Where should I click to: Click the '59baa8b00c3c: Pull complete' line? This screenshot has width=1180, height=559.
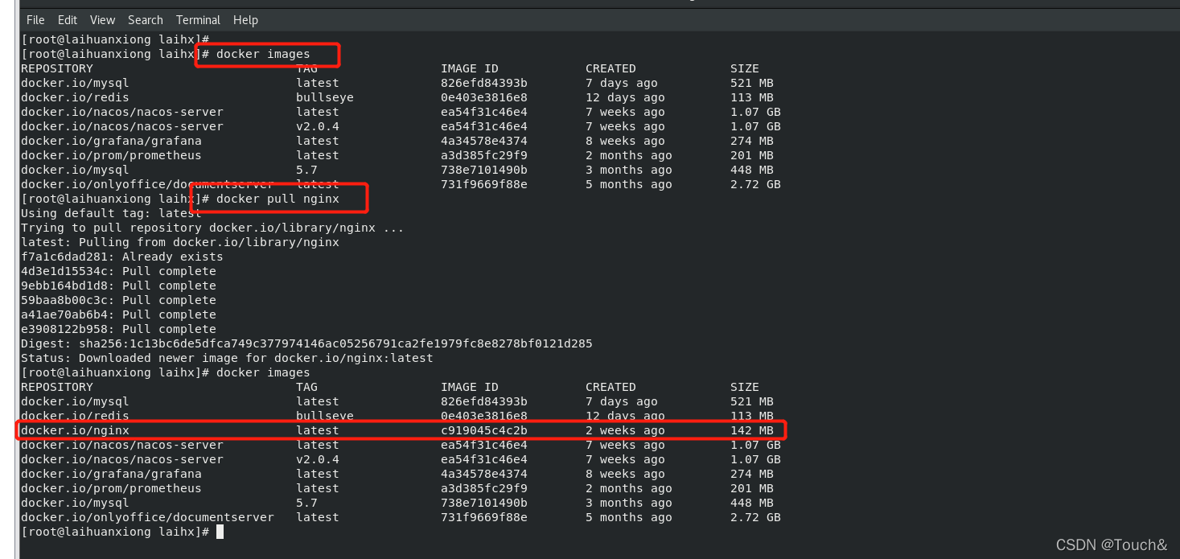coord(118,300)
